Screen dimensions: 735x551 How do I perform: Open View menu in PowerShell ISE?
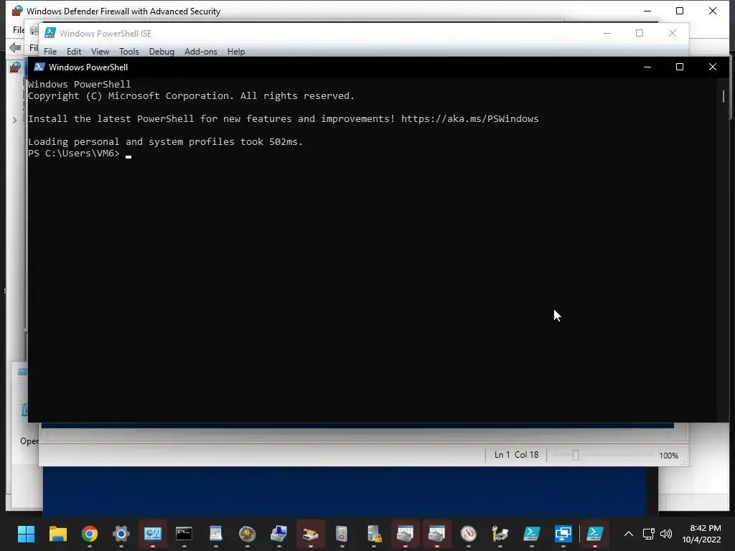click(x=100, y=52)
